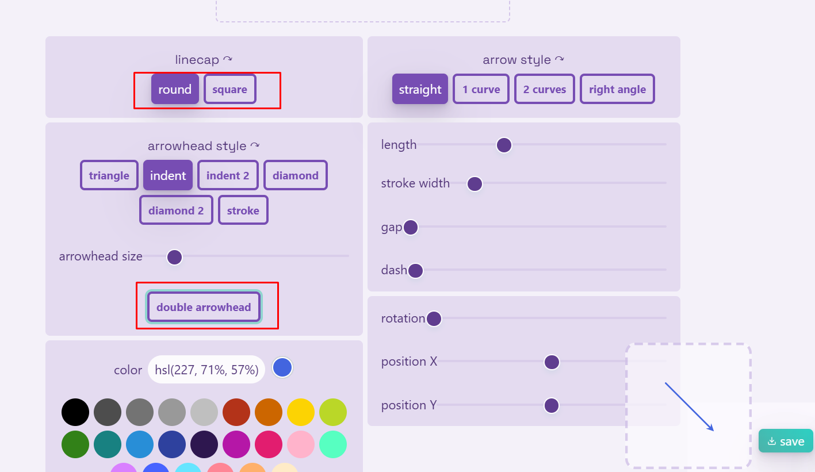This screenshot has height=472, width=815.
Task: Set arrowhead style to stroke
Action: [x=243, y=210]
